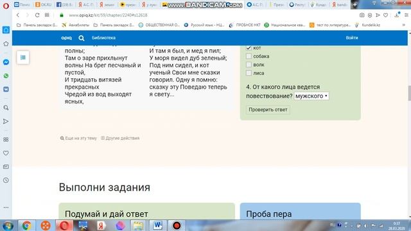
Task: Check the 'волк' checkbox
Action: pyautogui.click(x=249, y=64)
